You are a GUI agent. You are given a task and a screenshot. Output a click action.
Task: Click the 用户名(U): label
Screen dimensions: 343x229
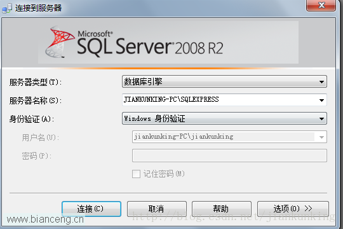pyautogui.click(x=41, y=137)
